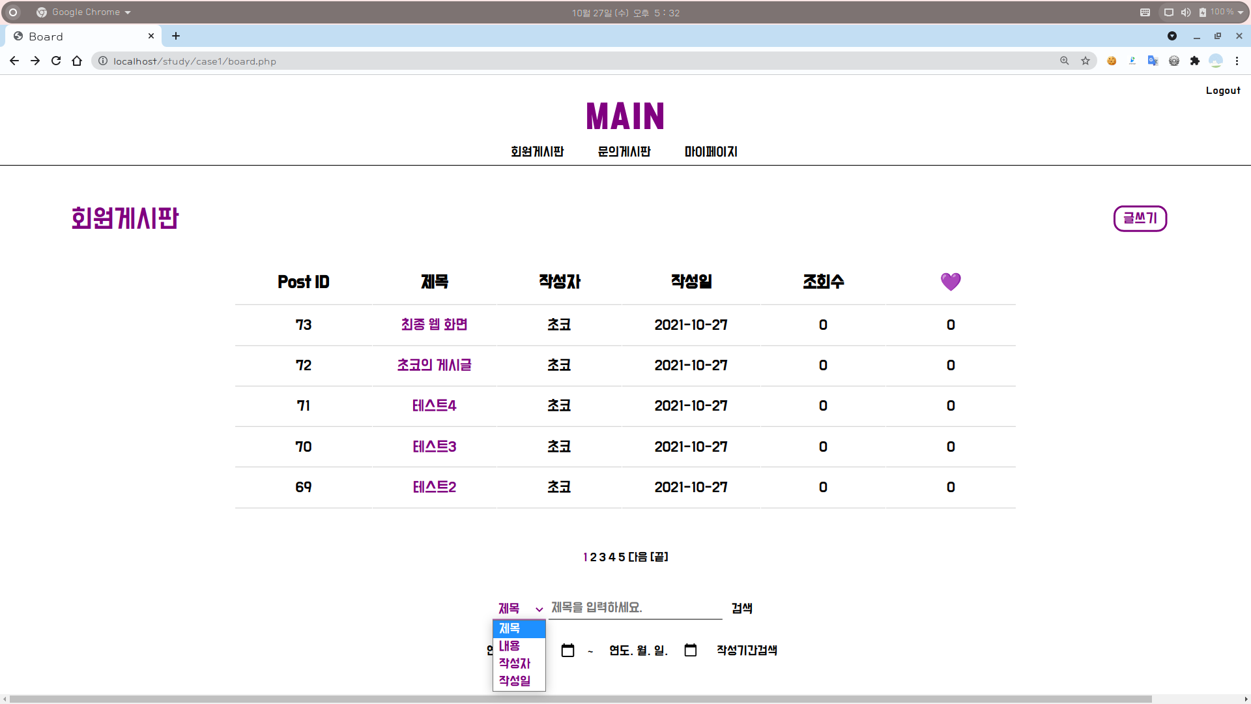Open the end date calendar picker
1251x704 pixels.
coord(691,651)
